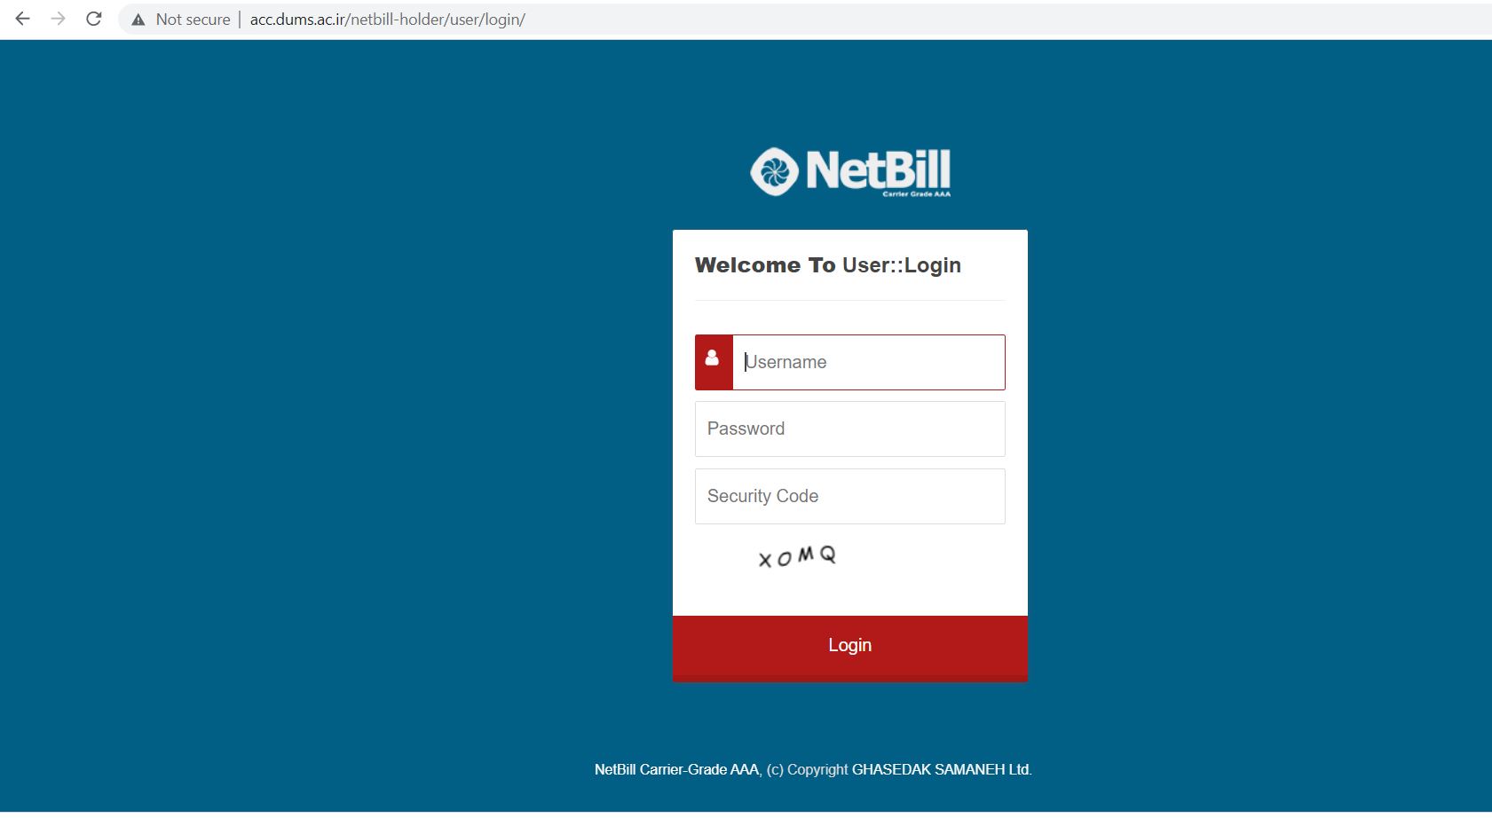Reload the page with the refresh icon
The width and height of the screenshot is (1492, 818).
(x=94, y=19)
